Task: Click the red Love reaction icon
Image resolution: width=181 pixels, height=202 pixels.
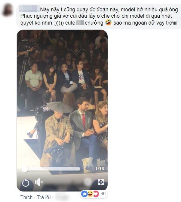Action: (96, 194)
